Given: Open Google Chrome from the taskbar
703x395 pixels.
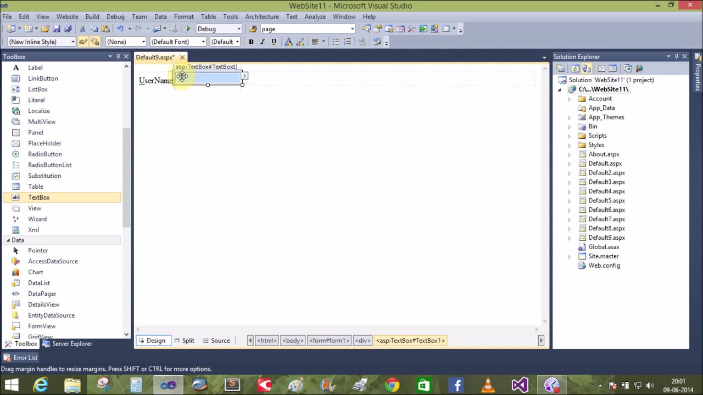Looking at the screenshot, I should pos(392,385).
